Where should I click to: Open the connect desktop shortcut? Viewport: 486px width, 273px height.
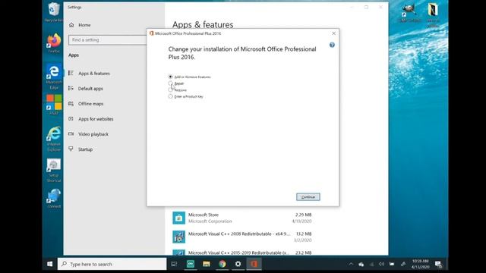(54, 199)
